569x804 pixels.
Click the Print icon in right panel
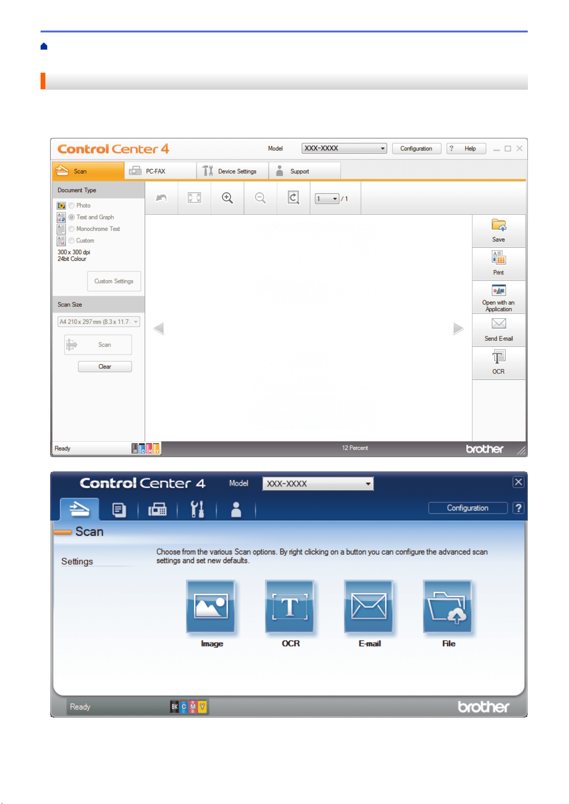[499, 258]
